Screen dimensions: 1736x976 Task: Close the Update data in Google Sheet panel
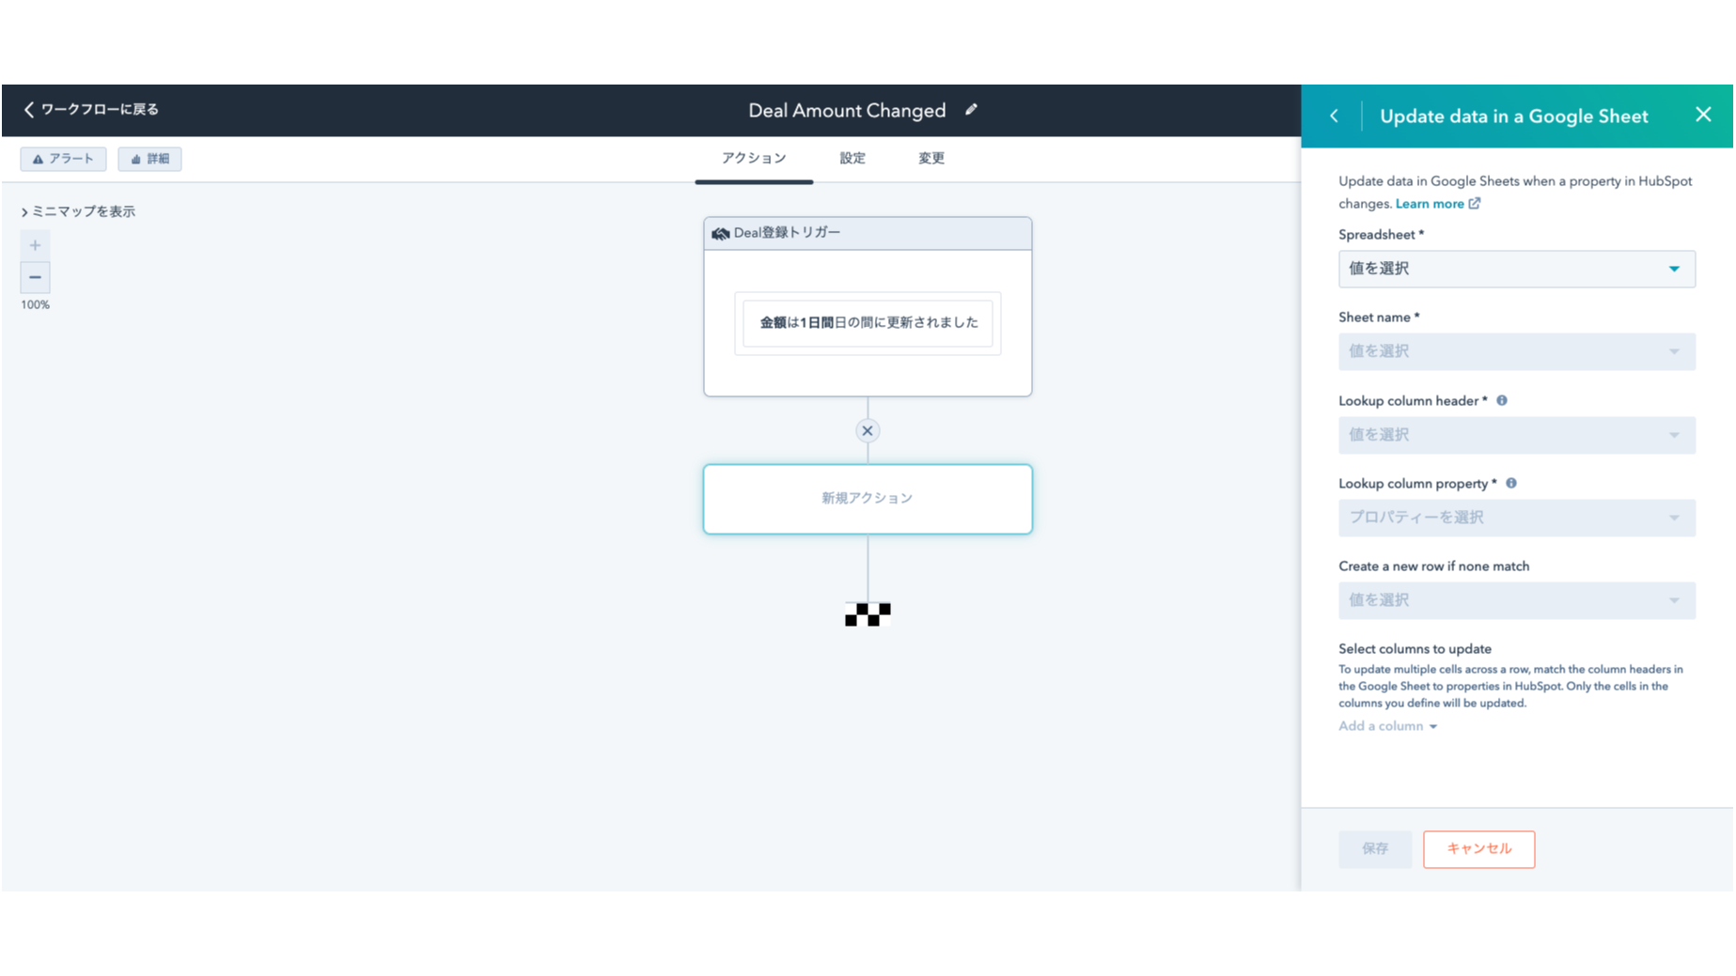(1703, 115)
